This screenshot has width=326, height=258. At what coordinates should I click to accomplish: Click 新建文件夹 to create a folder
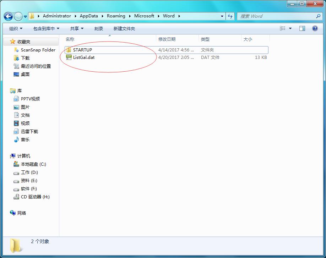pyautogui.click(x=124, y=29)
